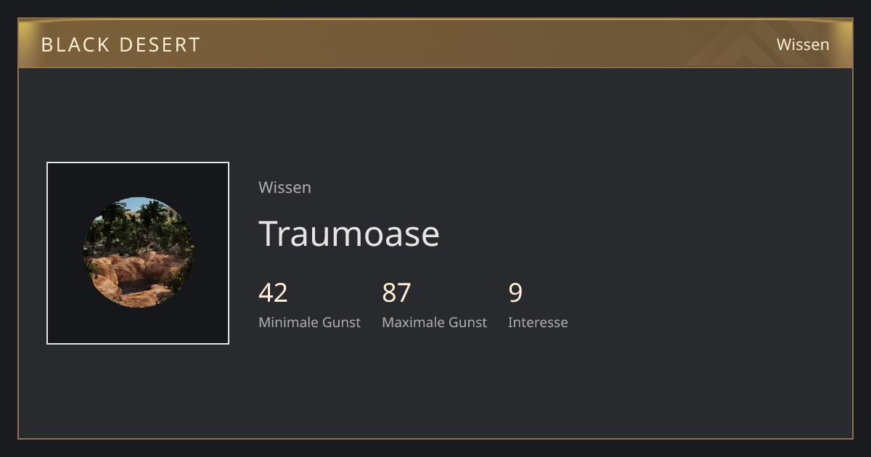Screen dimensions: 871x457
Task: Click the Wissen category label above title
Action: [285, 187]
